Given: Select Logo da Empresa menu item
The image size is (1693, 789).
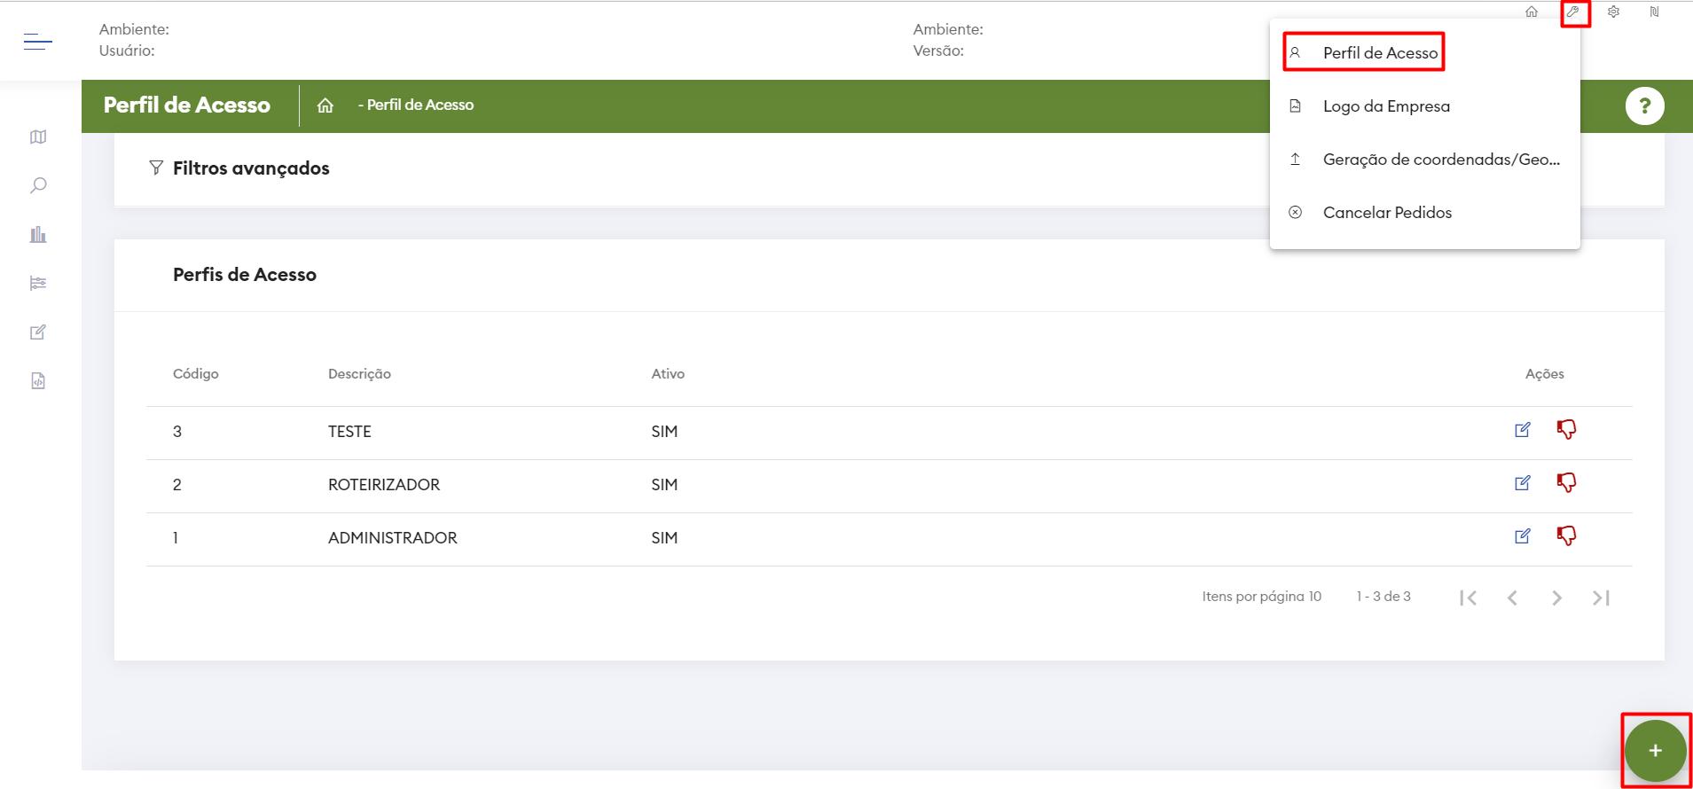Looking at the screenshot, I should coord(1386,106).
